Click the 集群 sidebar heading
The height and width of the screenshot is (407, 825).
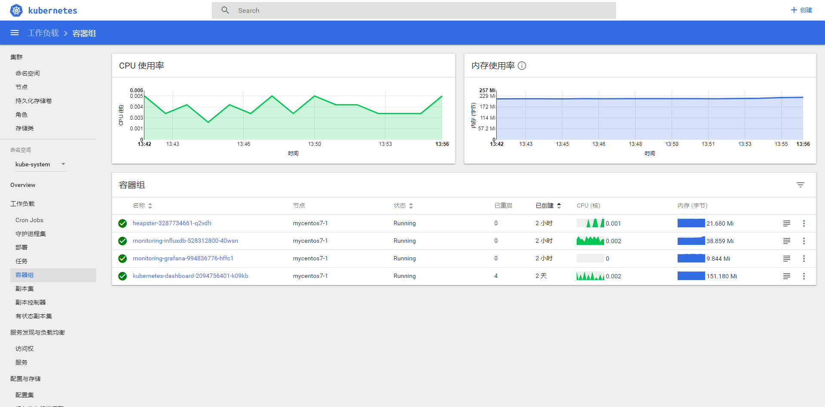[16, 57]
